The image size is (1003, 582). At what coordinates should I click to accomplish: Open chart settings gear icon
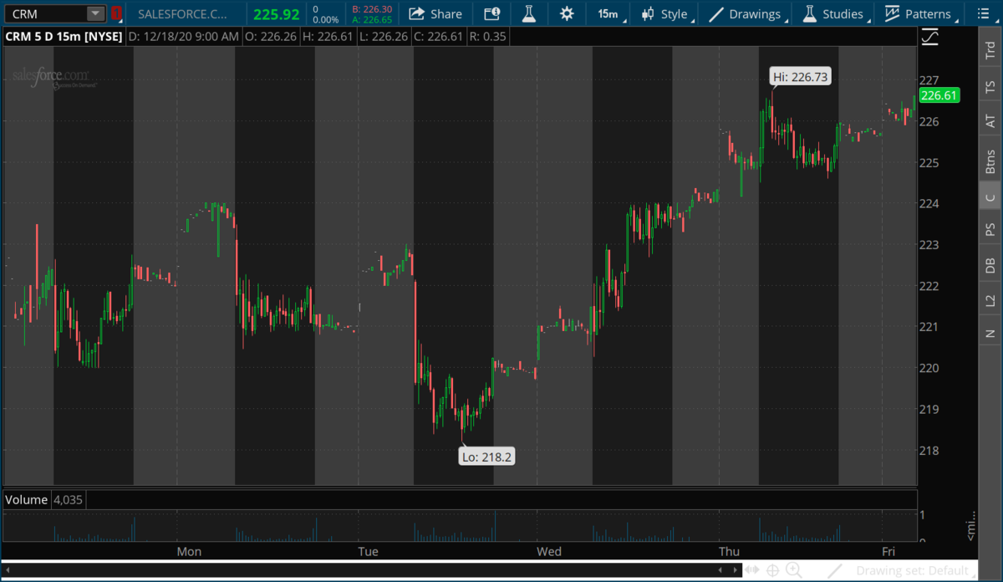[x=567, y=14]
